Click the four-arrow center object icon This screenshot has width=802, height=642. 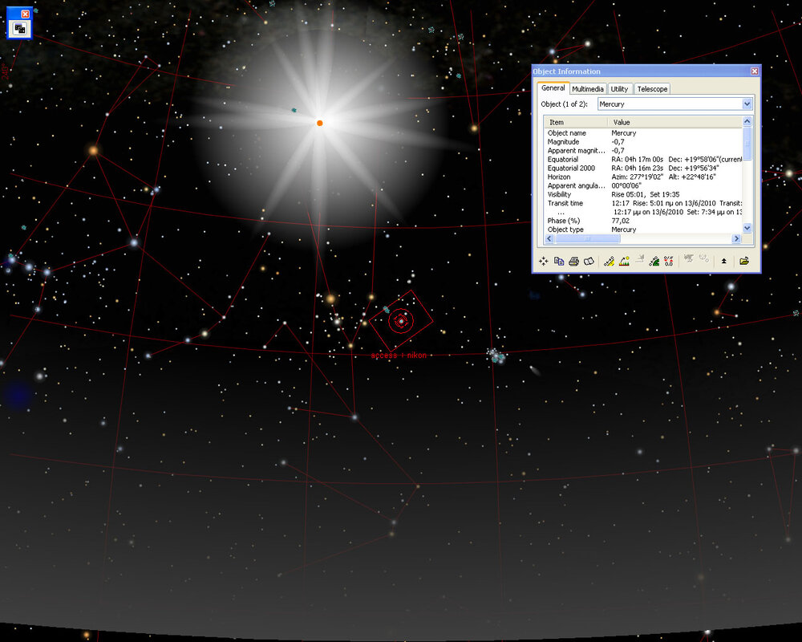544,261
